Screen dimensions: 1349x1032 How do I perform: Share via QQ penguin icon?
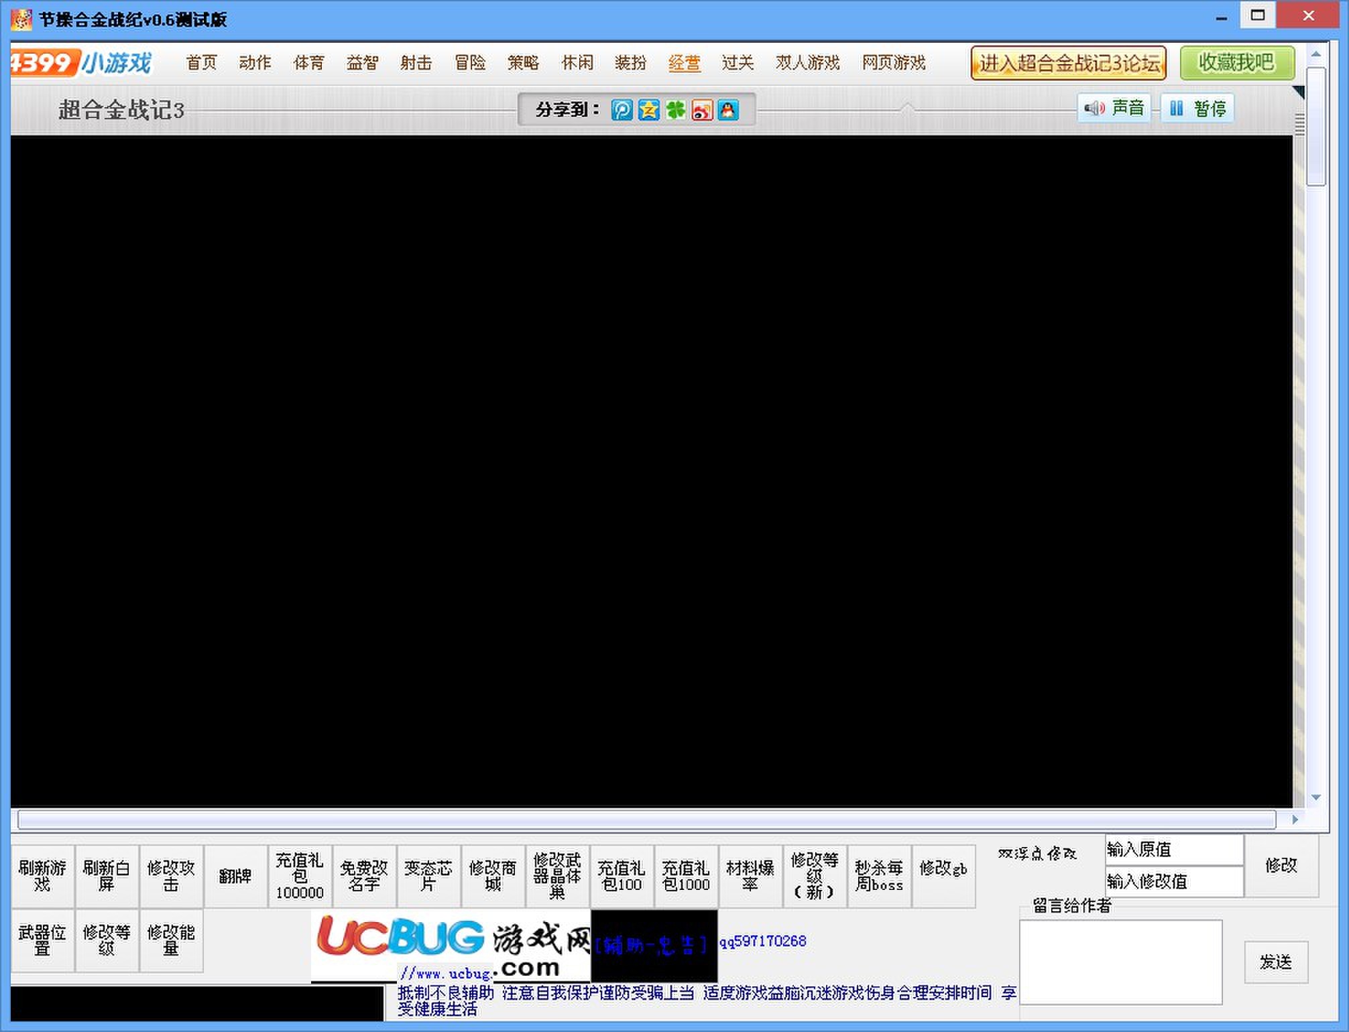click(727, 110)
